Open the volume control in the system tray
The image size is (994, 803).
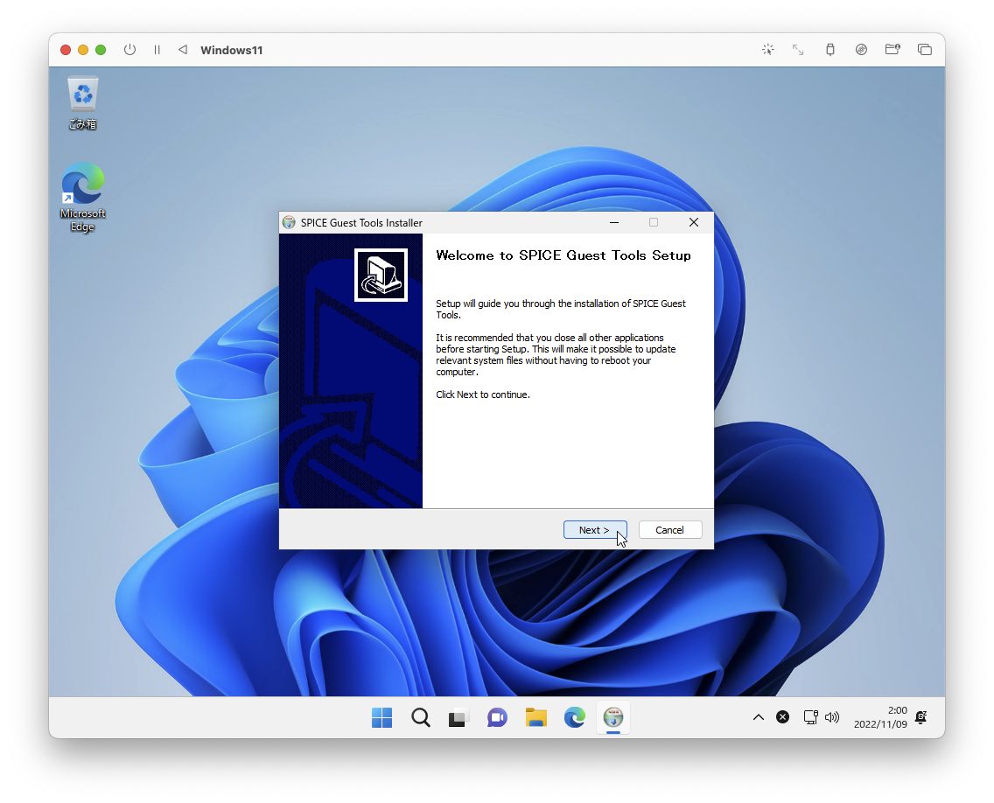(831, 717)
